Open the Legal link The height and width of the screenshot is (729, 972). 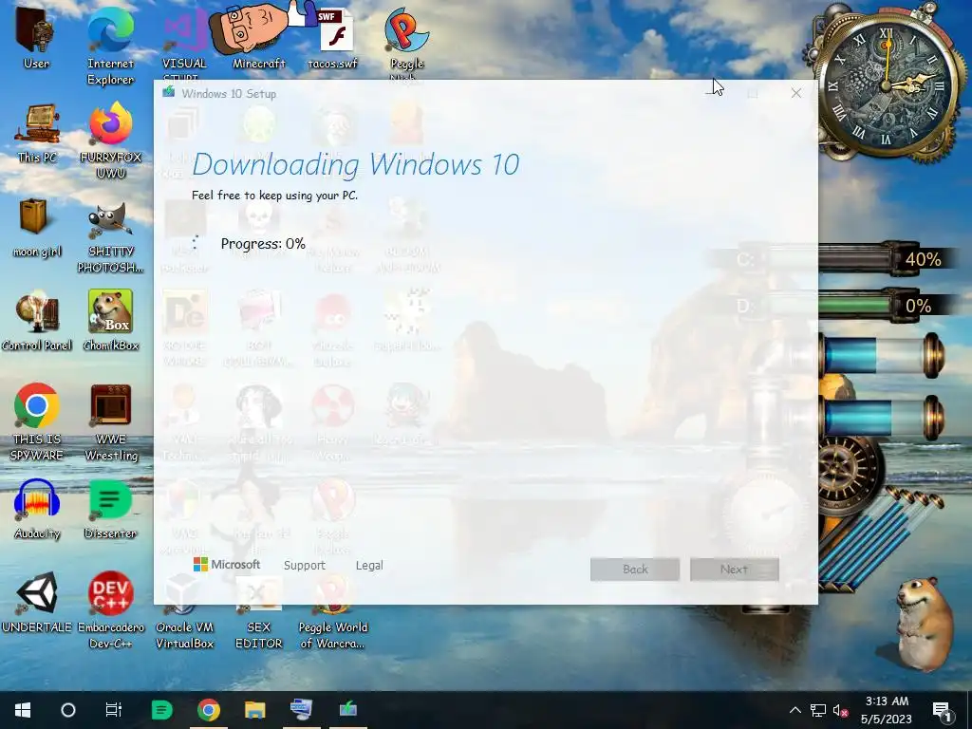369,566
